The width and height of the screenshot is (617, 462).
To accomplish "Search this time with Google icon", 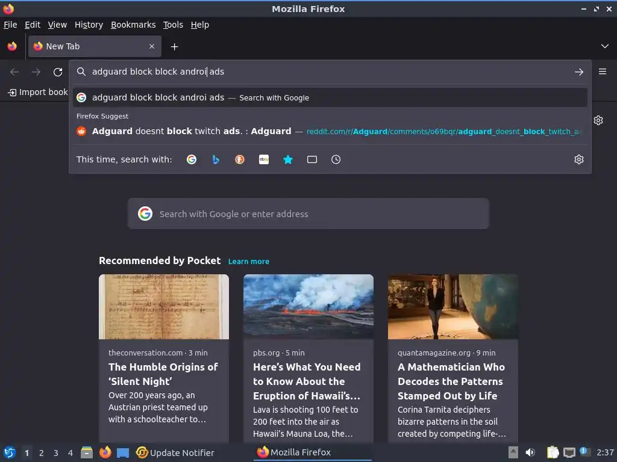I will pos(191,159).
